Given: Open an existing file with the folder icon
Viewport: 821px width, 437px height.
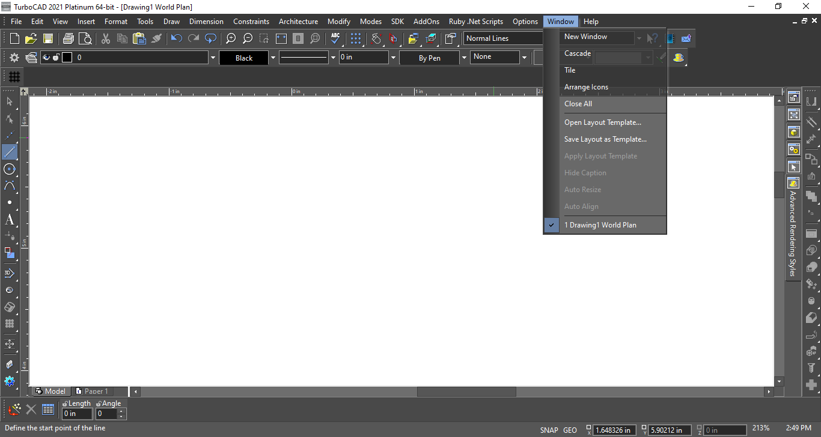Looking at the screenshot, I should point(31,38).
